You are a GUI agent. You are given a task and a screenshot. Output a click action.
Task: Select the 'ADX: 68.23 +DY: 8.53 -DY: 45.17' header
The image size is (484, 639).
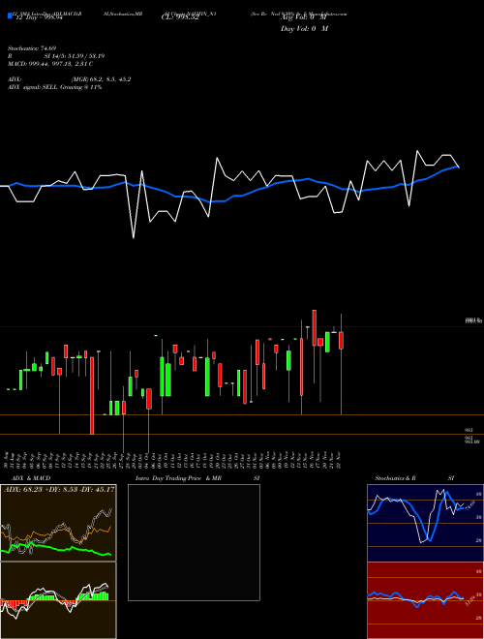coord(59,489)
